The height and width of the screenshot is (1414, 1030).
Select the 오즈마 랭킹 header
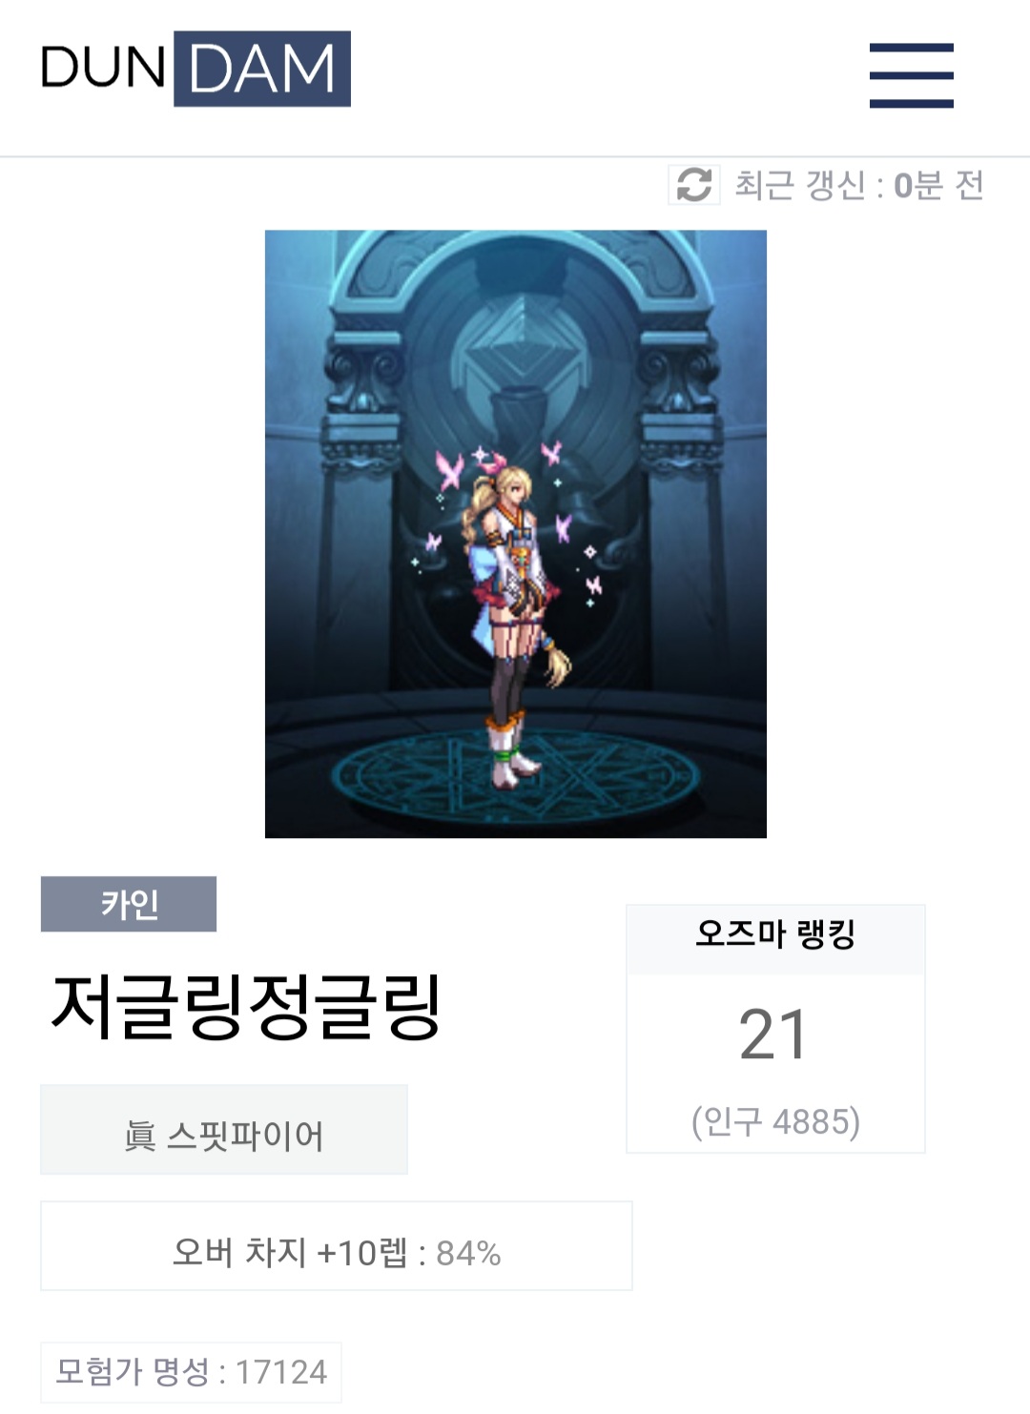tap(775, 933)
